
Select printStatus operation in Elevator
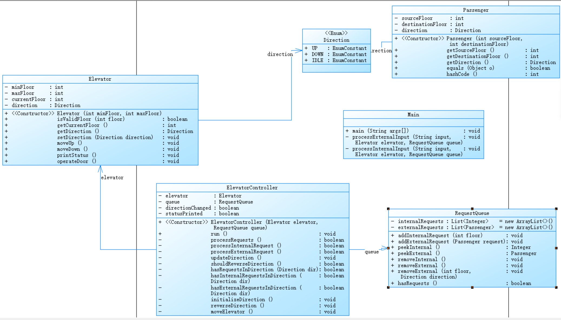point(72,155)
